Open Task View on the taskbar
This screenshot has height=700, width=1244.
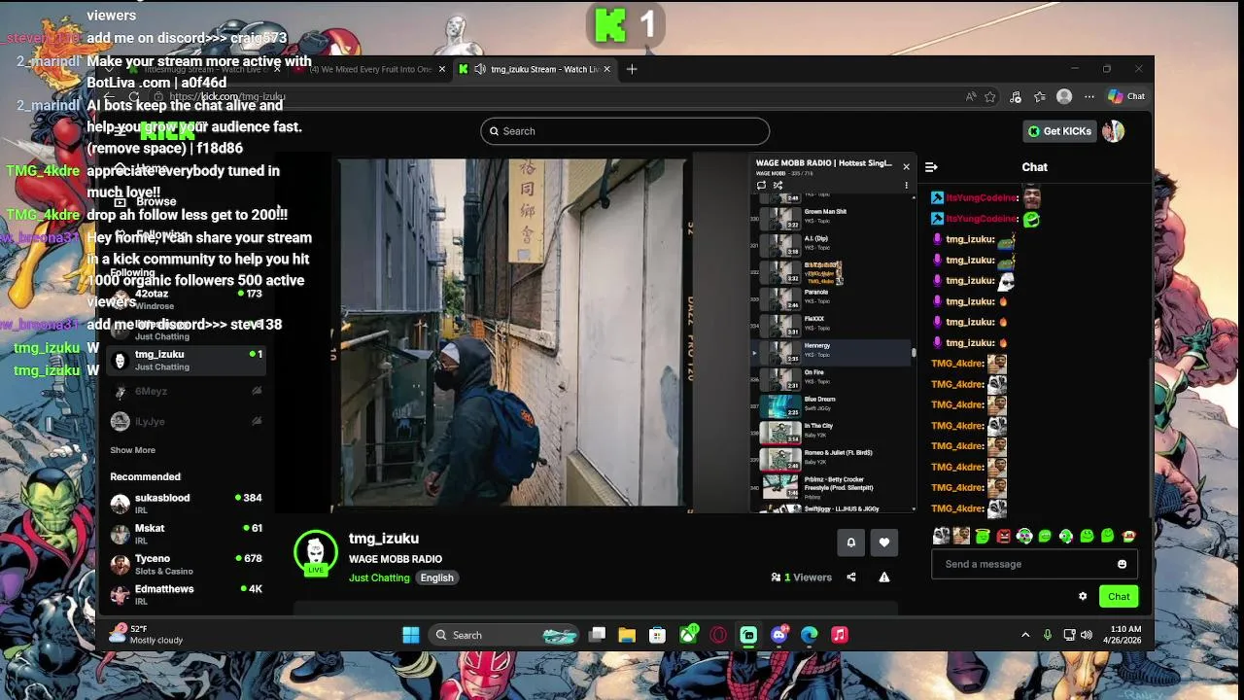click(597, 635)
